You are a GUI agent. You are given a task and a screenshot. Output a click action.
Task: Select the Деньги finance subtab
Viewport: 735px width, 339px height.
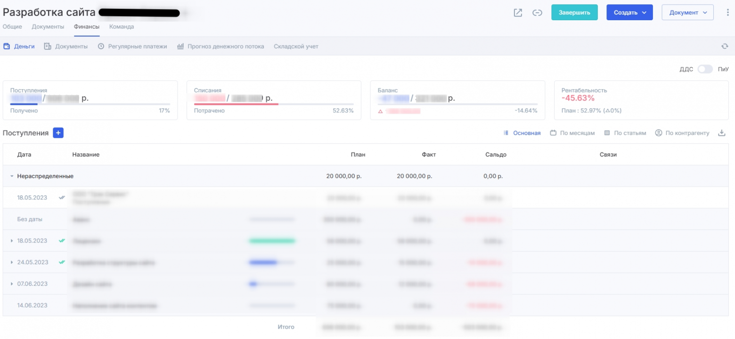(19, 47)
